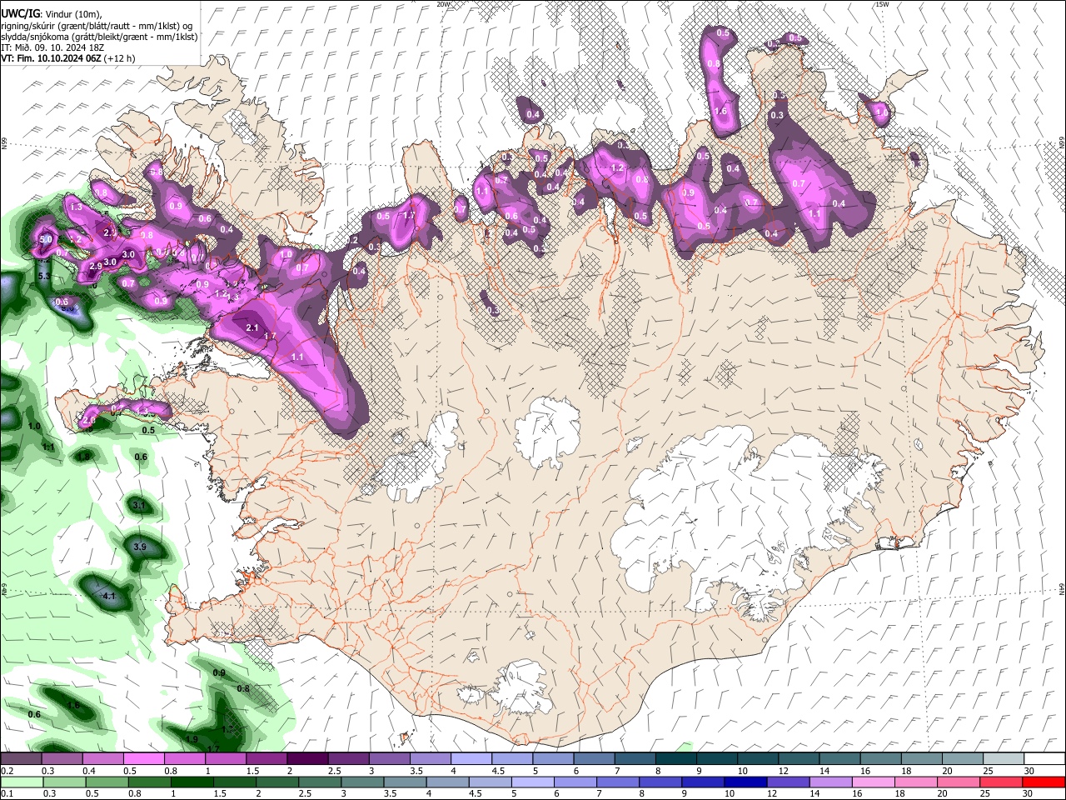Pick the darkest green lower legend swatch at 1
The height and width of the screenshot is (800, 1066).
point(191,782)
